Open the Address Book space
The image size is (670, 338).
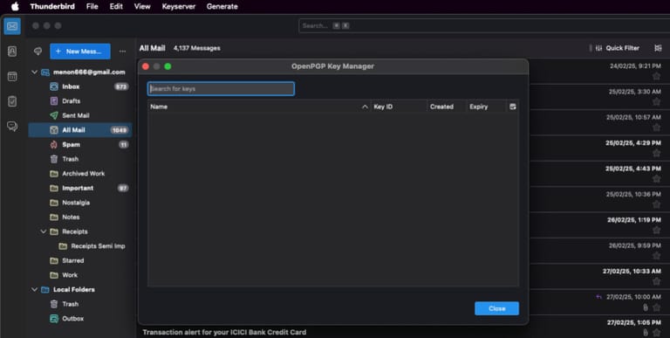[12, 52]
